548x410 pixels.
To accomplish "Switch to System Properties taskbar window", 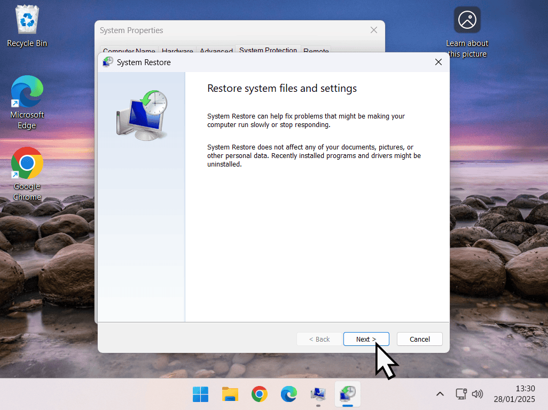I will [x=318, y=395].
